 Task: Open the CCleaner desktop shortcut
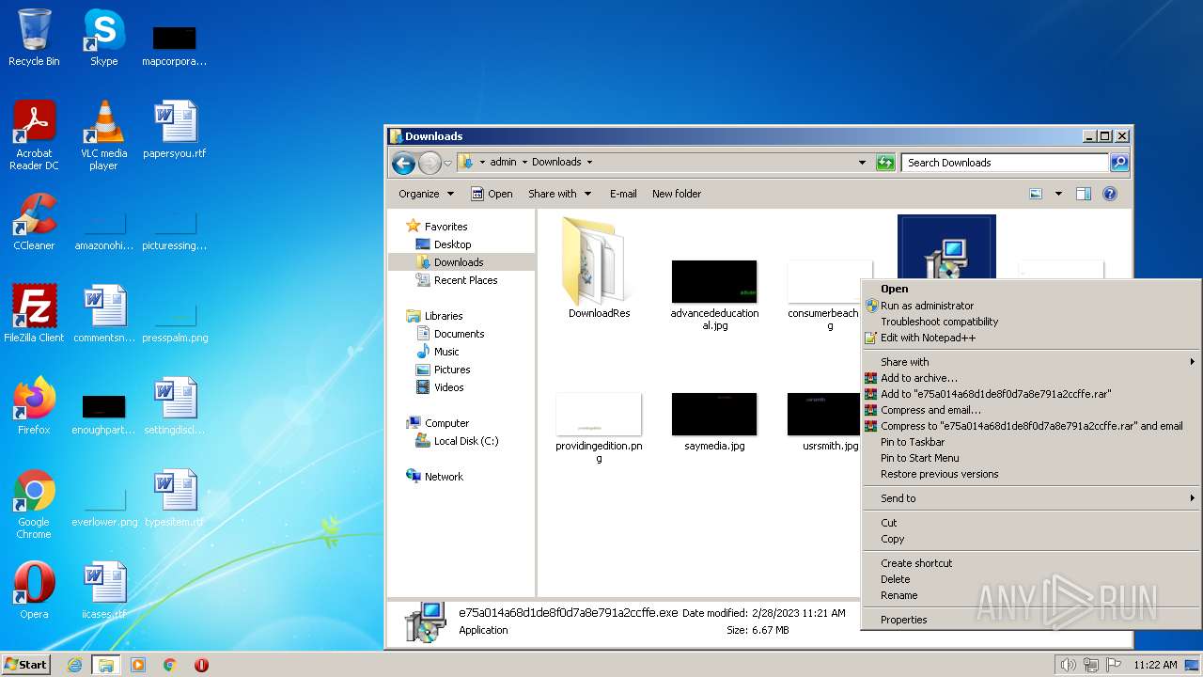point(34,222)
